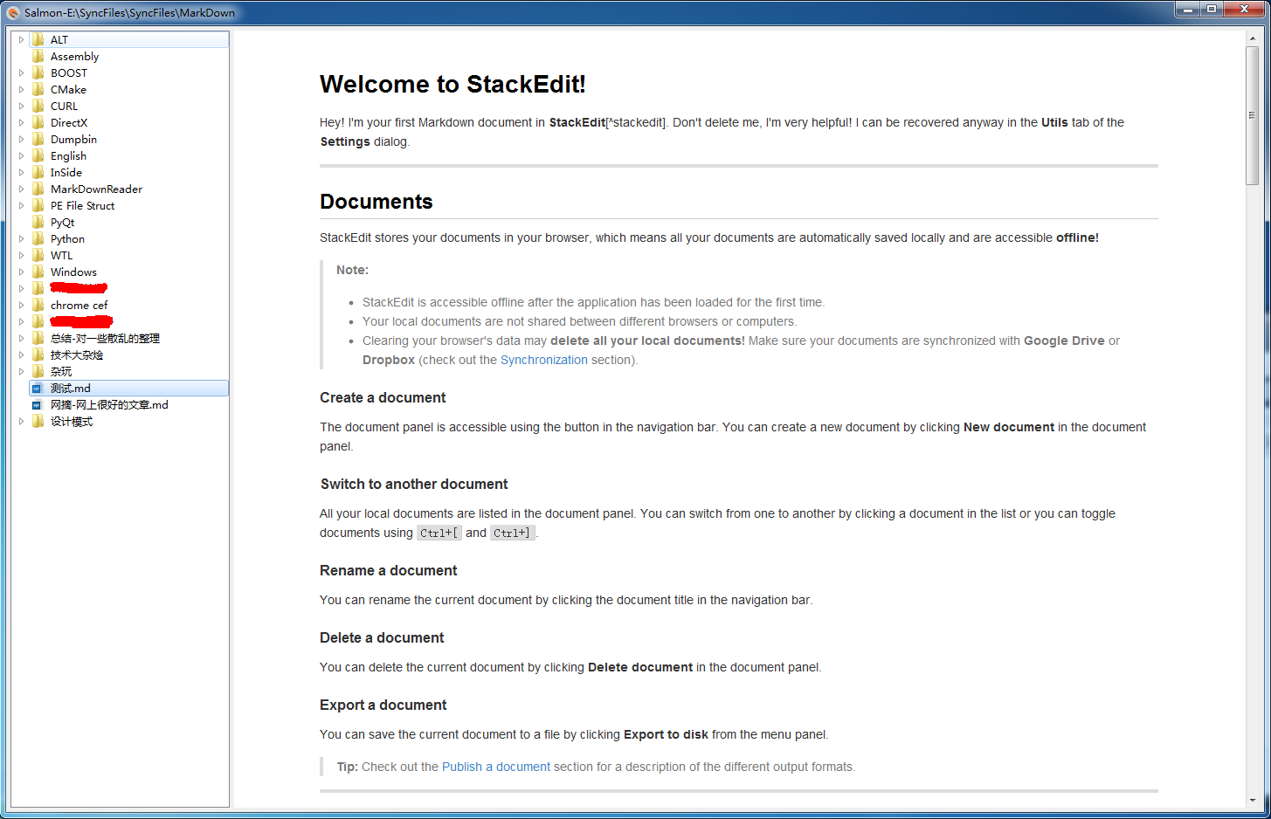Click the Ctrl+] key label
Image resolution: width=1271 pixels, height=819 pixels.
tap(513, 533)
